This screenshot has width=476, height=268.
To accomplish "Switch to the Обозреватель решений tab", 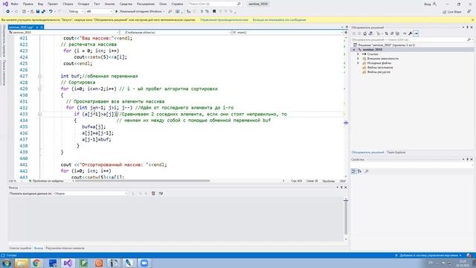I will coord(367,152).
